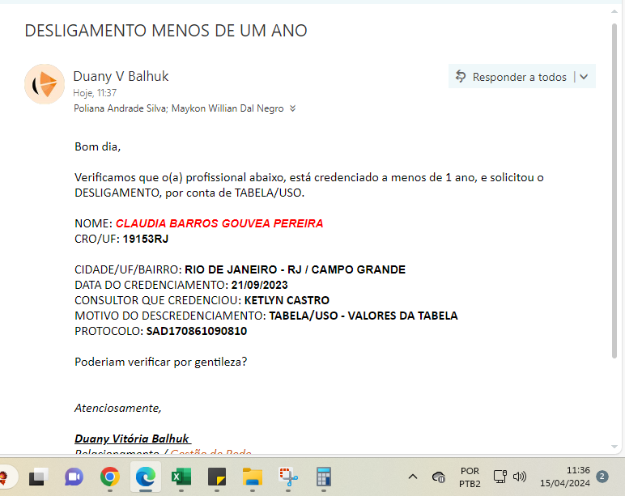625x496 pixels.
Task: Click the POR PTB2 language indicator
Action: click(x=470, y=477)
